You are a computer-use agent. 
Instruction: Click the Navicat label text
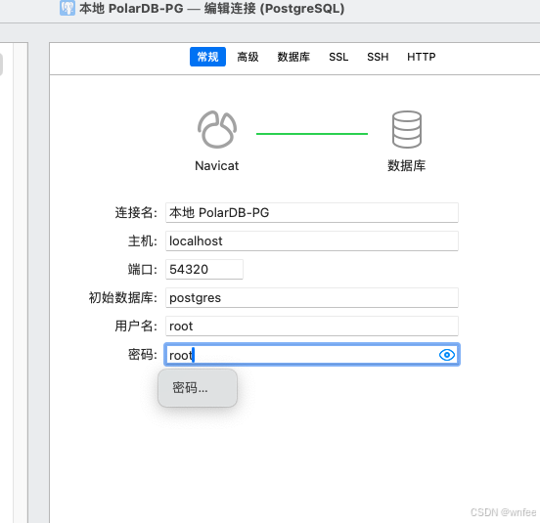(x=216, y=166)
